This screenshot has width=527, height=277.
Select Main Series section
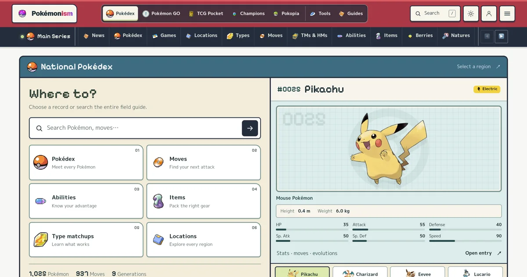point(45,36)
